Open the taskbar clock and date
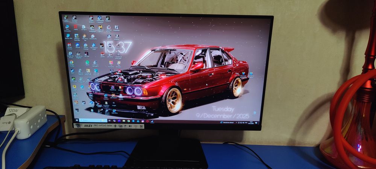 click(x=251, y=123)
